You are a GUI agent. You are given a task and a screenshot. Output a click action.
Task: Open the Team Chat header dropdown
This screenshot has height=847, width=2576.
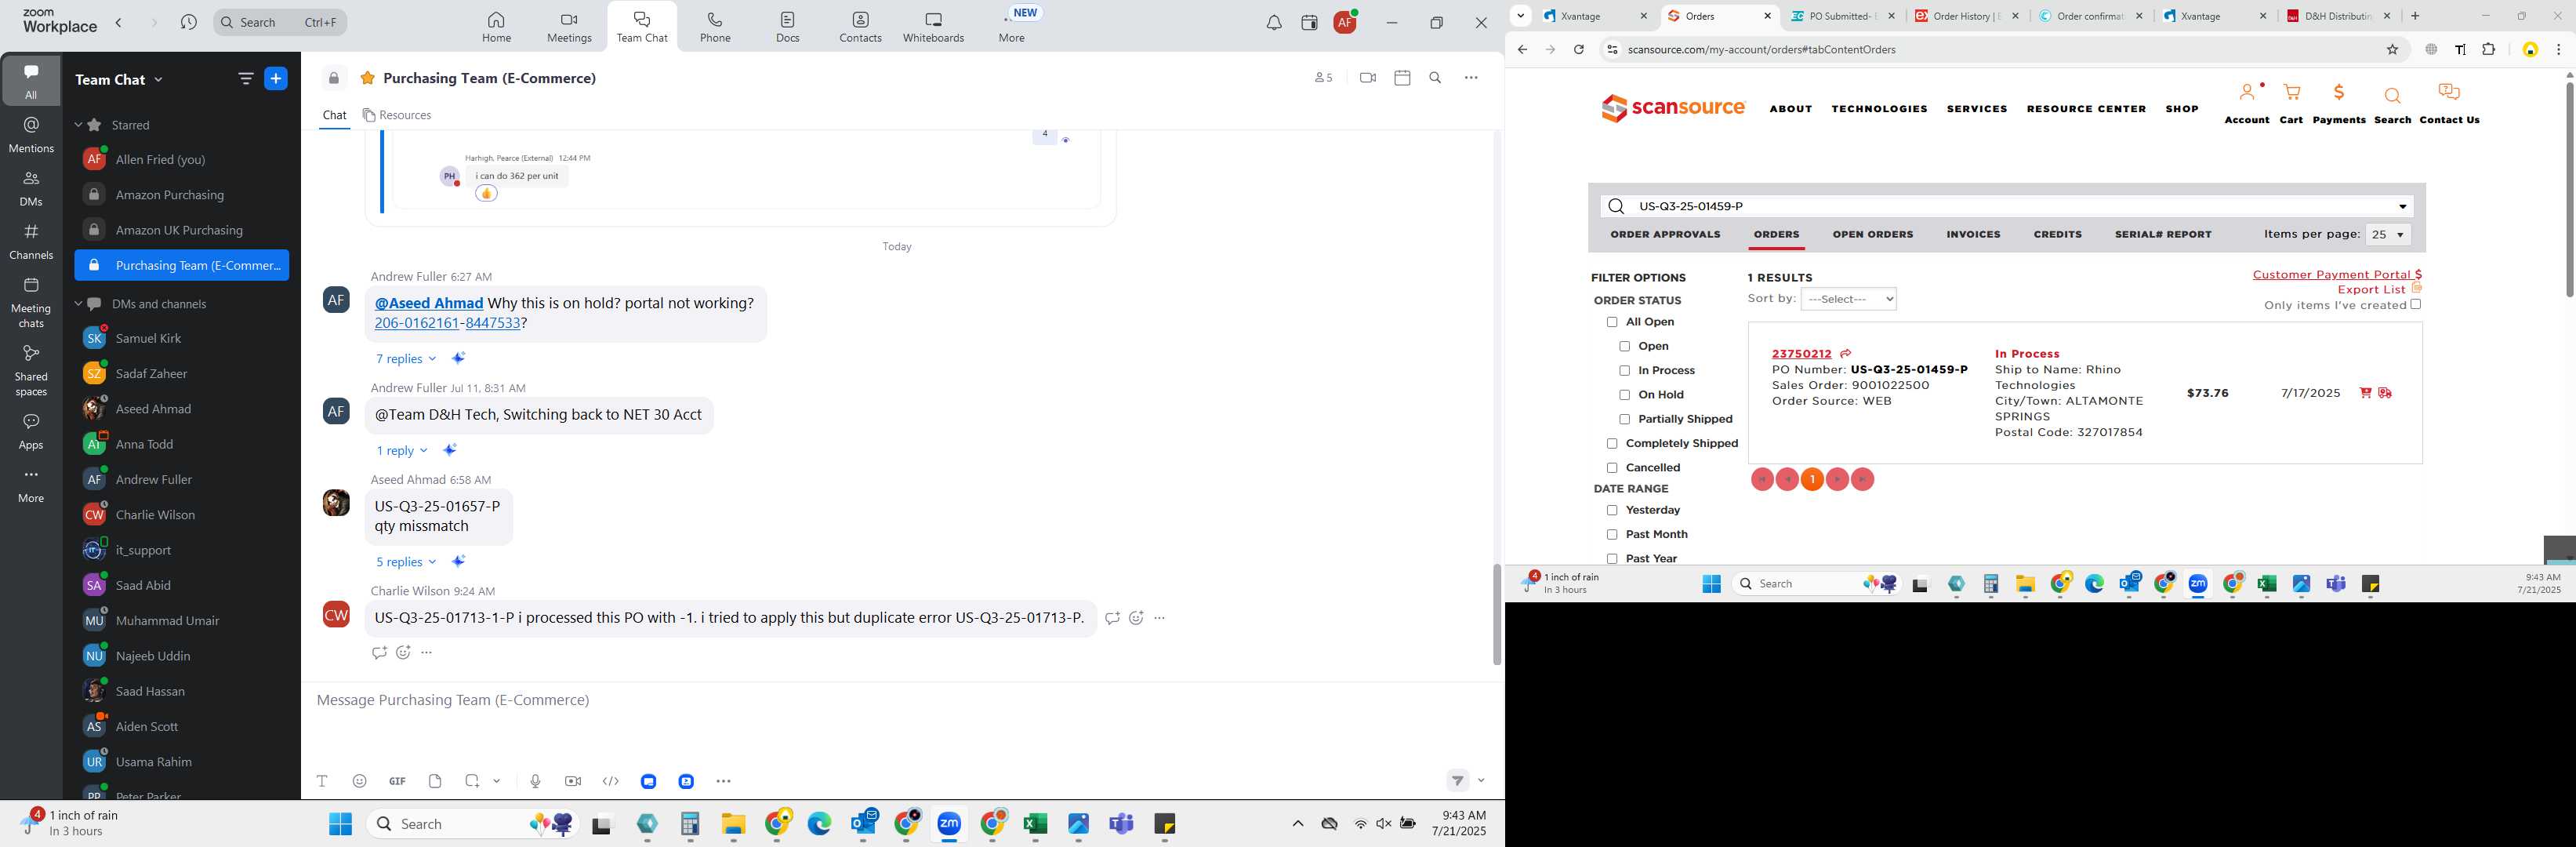point(119,80)
